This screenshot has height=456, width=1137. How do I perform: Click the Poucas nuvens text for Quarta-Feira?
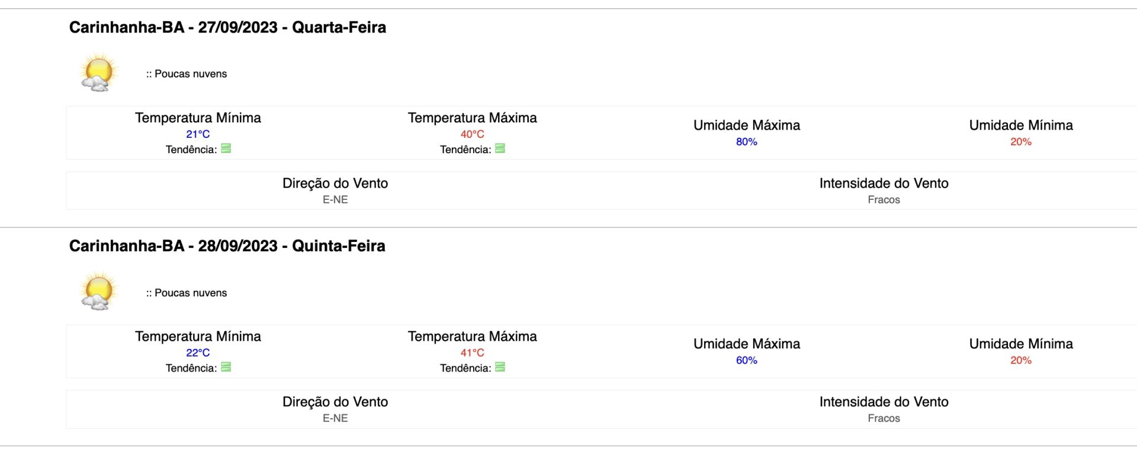click(191, 74)
